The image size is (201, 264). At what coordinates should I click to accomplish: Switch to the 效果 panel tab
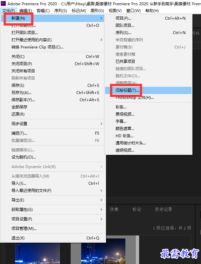(114, 209)
